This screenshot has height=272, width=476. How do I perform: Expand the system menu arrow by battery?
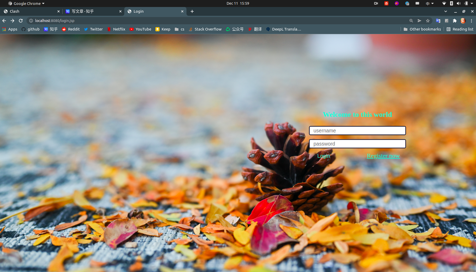point(472,3)
